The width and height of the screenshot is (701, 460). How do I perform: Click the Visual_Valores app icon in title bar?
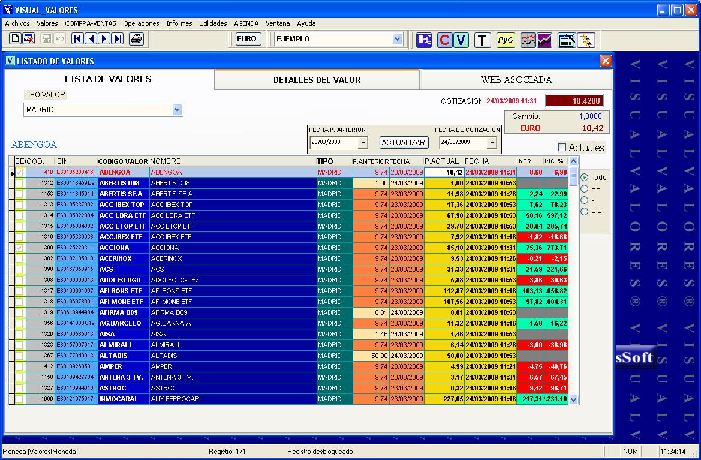coord(8,10)
